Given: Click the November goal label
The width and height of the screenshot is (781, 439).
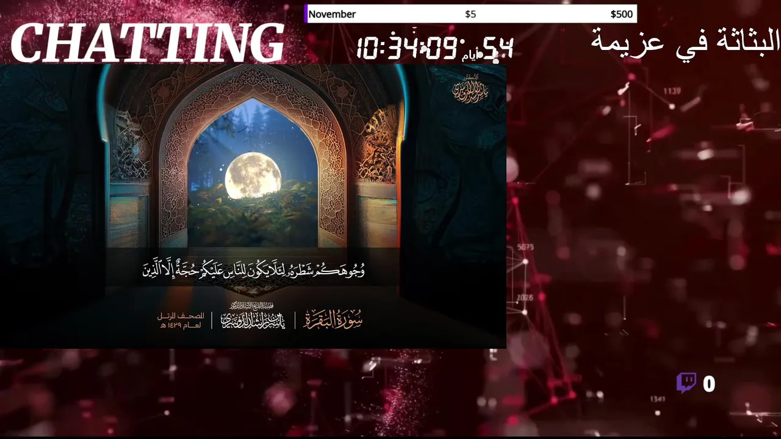Looking at the screenshot, I should click(332, 14).
